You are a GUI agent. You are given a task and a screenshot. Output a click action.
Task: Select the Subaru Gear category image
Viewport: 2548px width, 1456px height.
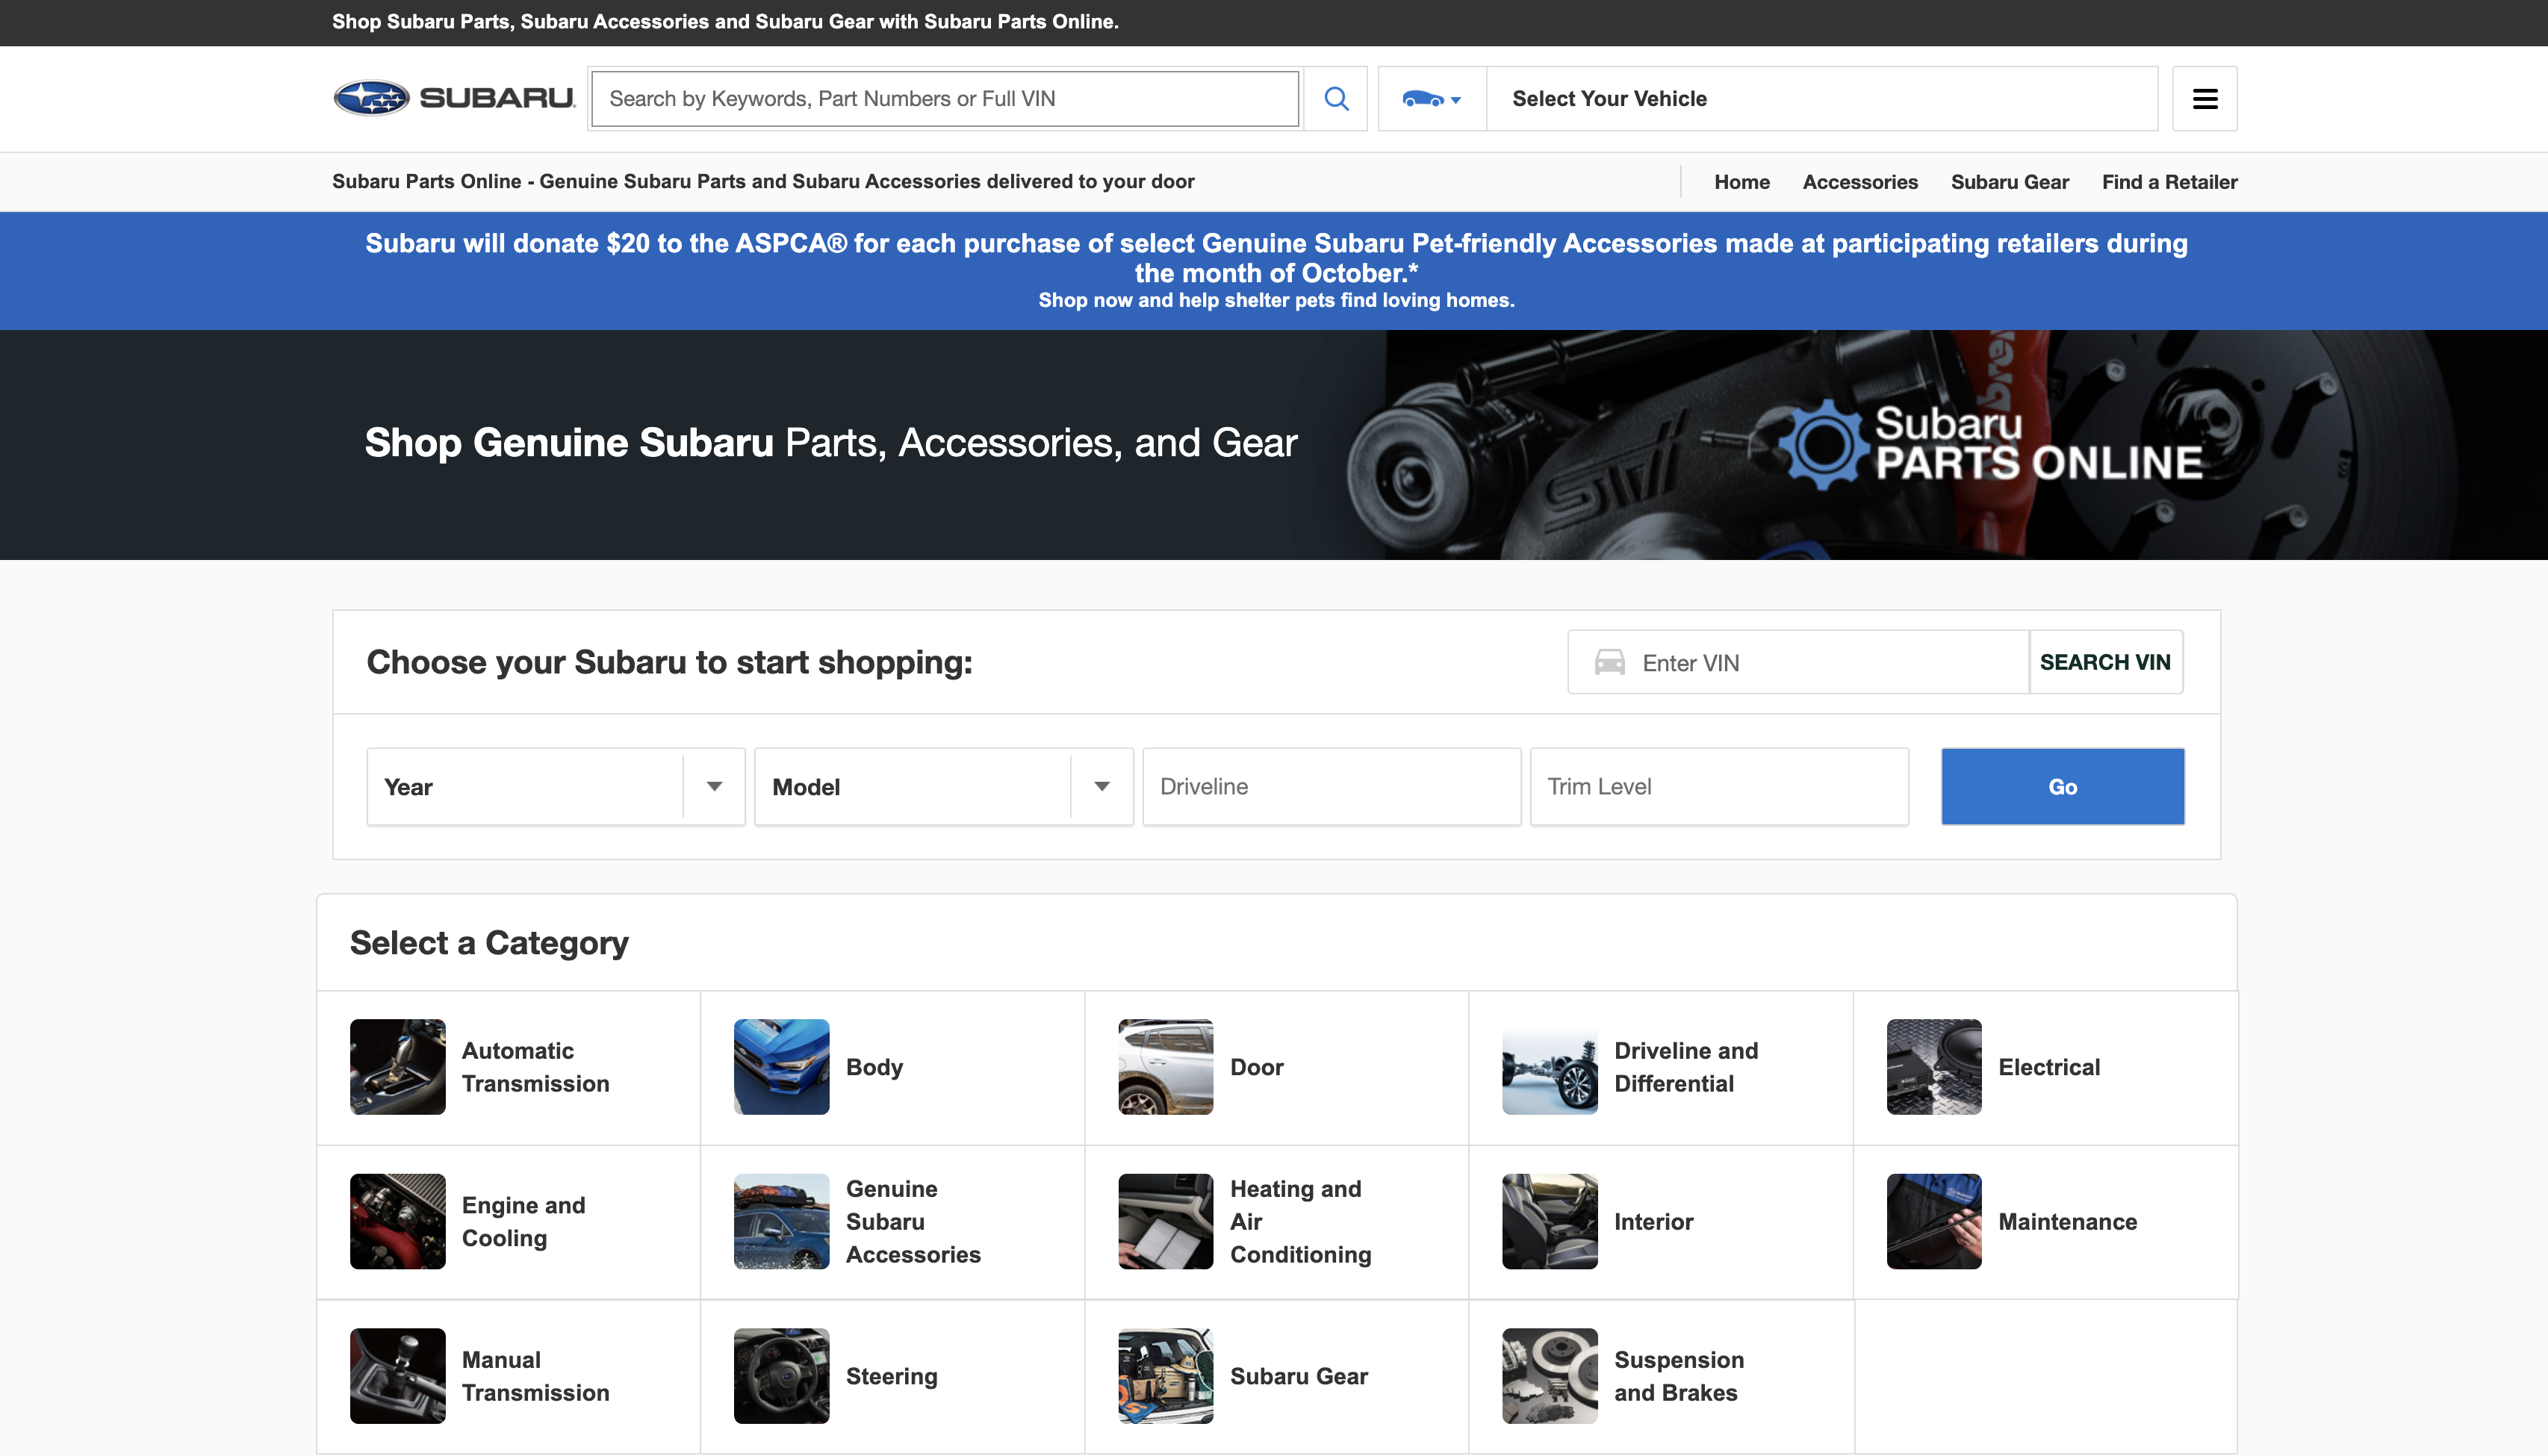point(1166,1376)
